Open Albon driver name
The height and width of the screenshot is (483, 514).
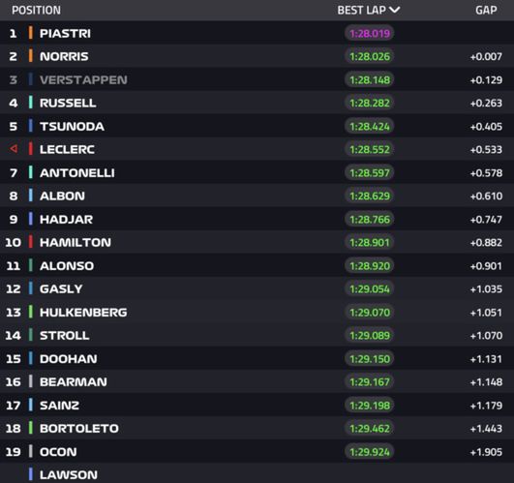coord(62,196)
